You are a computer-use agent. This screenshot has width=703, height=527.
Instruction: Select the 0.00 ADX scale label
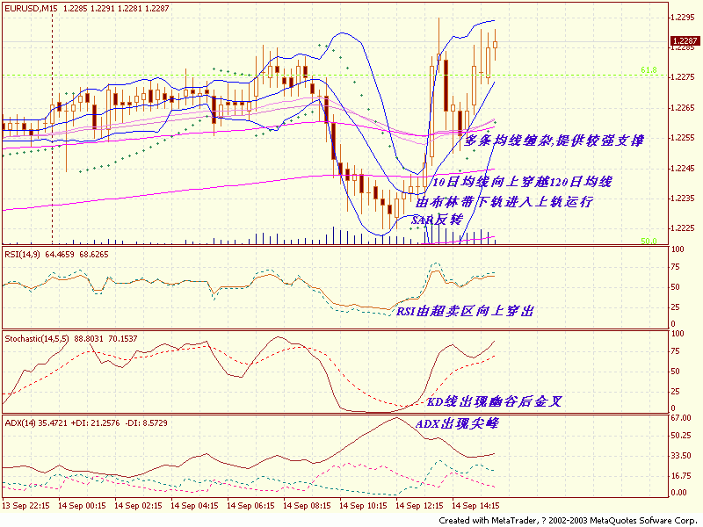point(679,493)
